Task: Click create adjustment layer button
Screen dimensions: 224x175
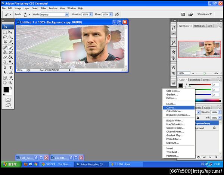Action: coord(199,157)
